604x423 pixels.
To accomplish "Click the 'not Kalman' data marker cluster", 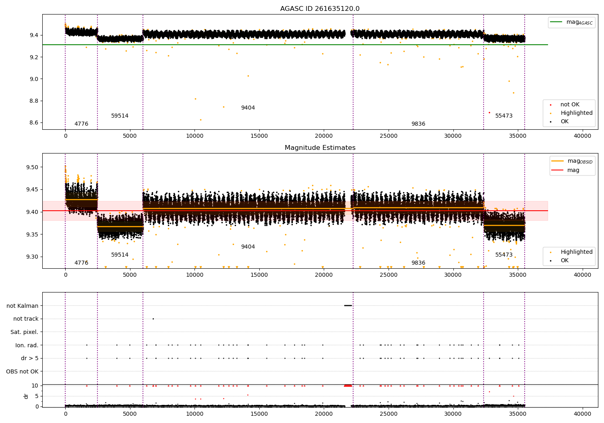I will 348,305.
